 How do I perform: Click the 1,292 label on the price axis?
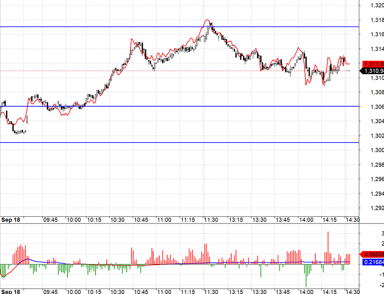[x=377, y=208]
